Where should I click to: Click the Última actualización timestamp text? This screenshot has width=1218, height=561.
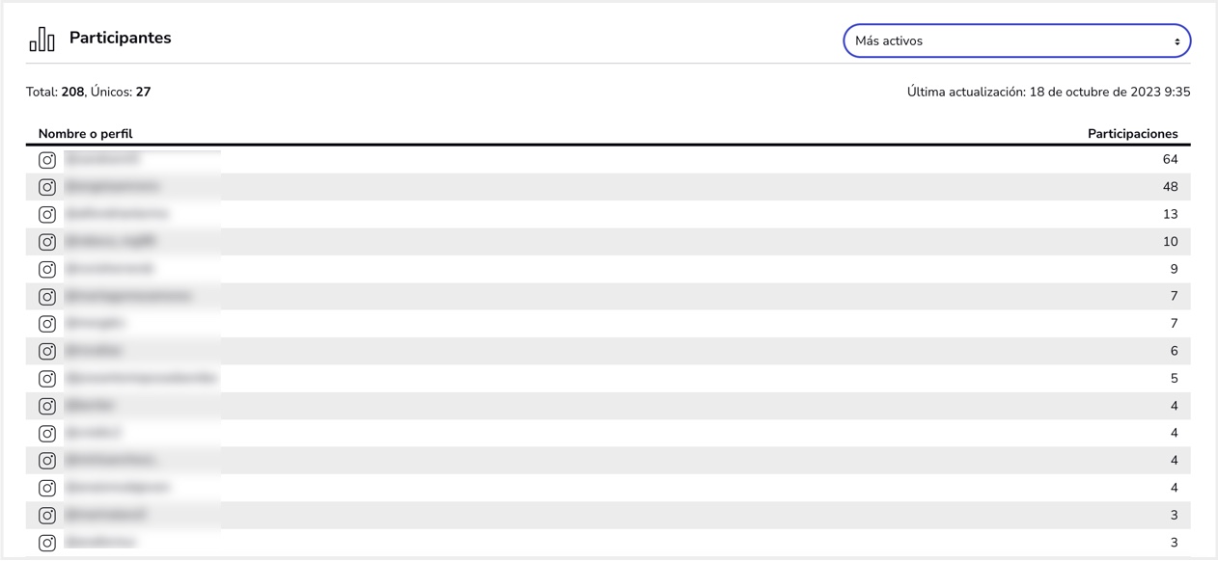click(x=1048, y=92)
